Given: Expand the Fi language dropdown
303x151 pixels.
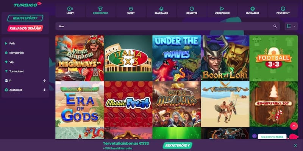Looking at the screenshot, I should [44, 80].
